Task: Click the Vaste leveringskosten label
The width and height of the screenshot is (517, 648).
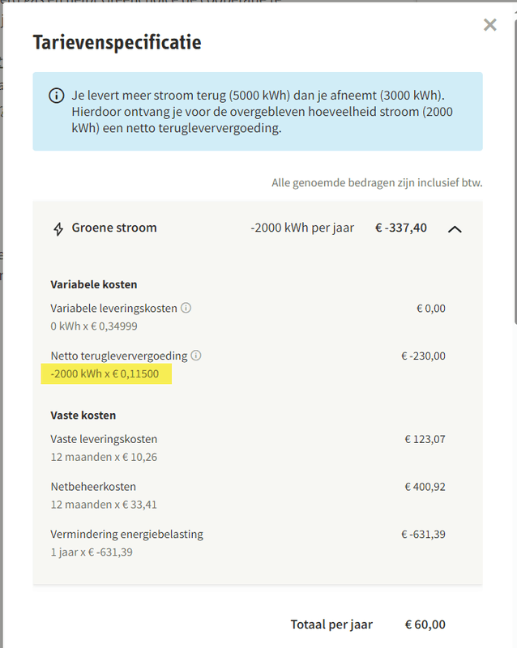Action: pyautogui.click(x=104, y=439)
